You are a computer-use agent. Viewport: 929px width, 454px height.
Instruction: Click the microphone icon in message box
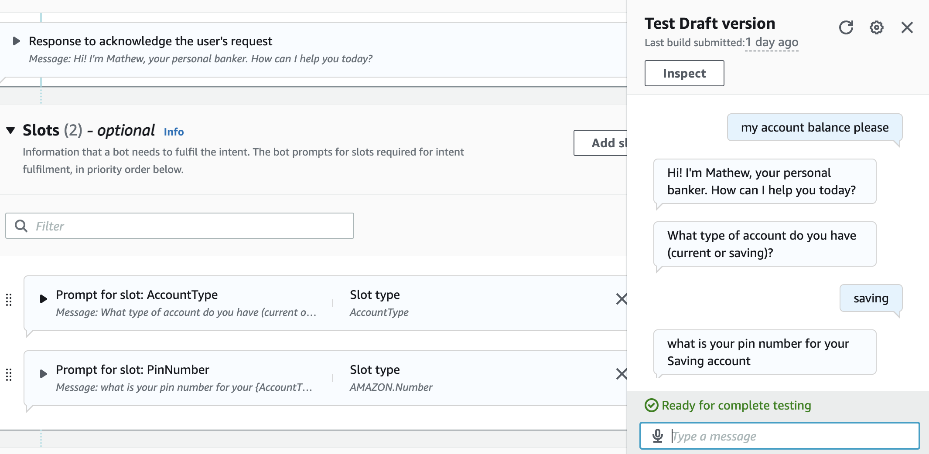pyautogui.click(x=657, y=436)
